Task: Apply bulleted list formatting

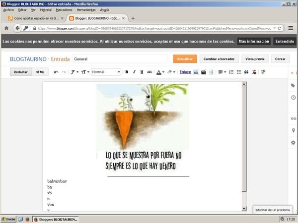Action: pyautogui.click(x=239, y=72)
